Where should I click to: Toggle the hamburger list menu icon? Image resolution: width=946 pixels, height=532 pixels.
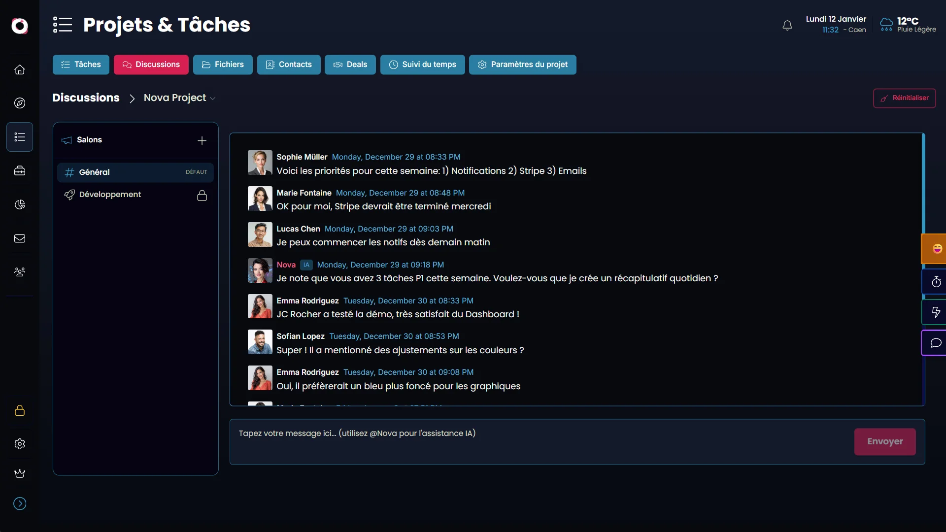63,25
